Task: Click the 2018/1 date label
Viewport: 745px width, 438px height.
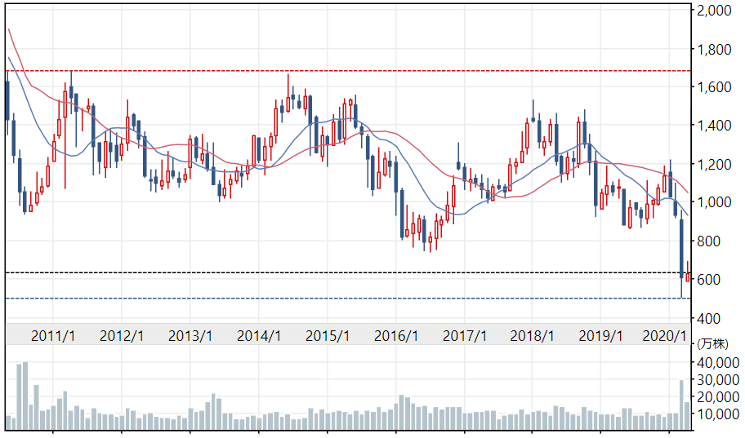Action: pos(532,335)
